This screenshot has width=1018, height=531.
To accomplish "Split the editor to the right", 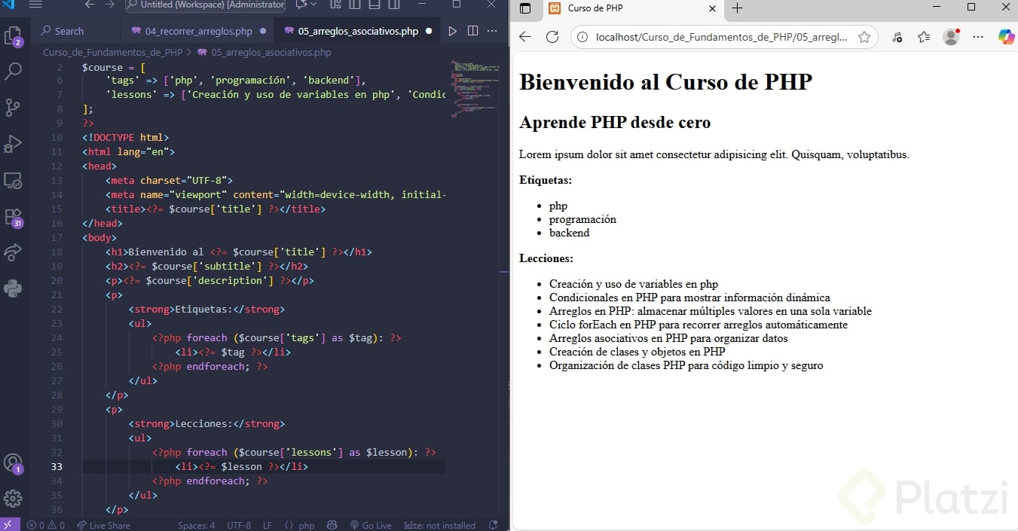I will 472,31.
